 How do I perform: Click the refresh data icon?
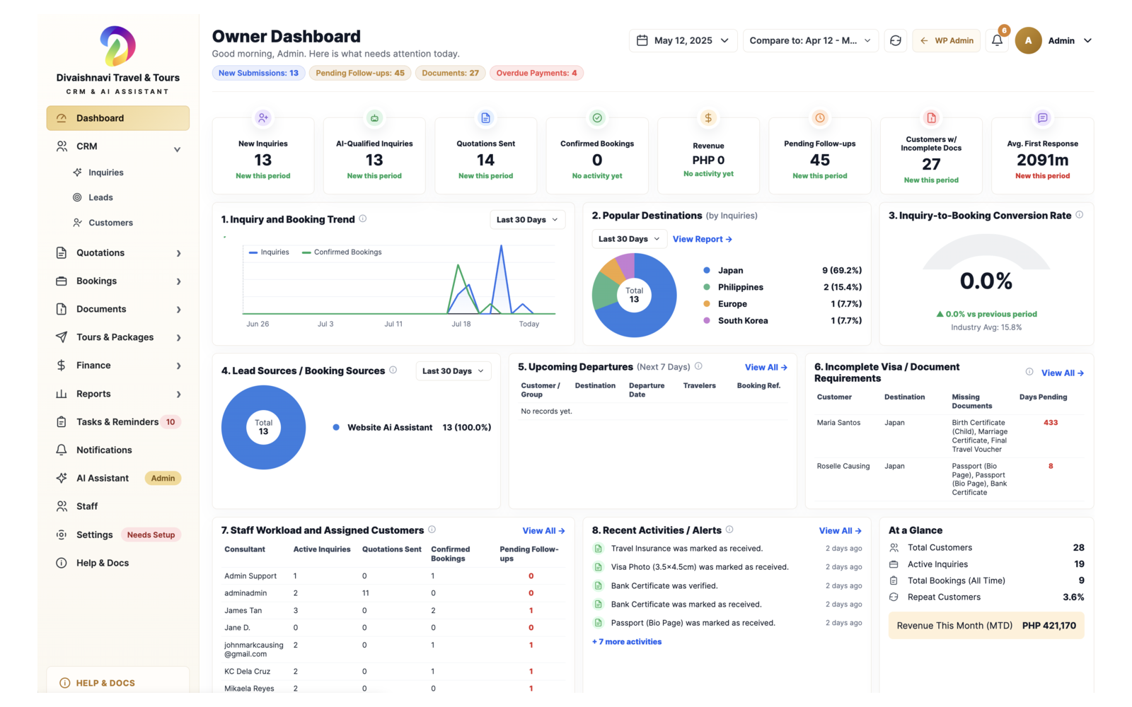click(895, 40)
